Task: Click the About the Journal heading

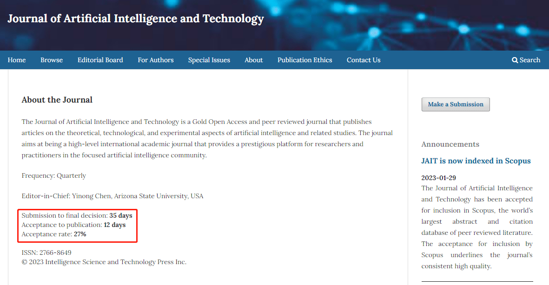Action: 57,100
